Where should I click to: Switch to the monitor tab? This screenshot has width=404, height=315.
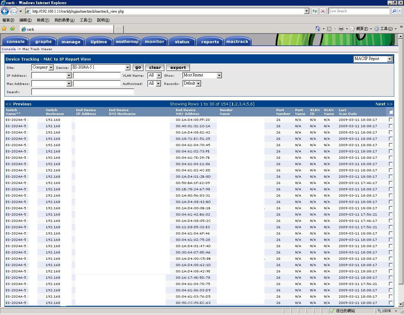tap(154, 41)
